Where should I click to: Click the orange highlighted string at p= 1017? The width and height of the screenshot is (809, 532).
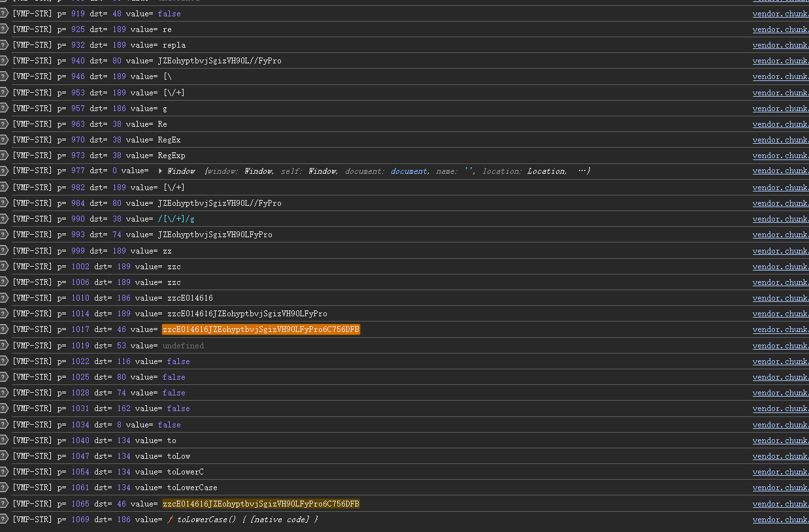click(x=261, y=329)
